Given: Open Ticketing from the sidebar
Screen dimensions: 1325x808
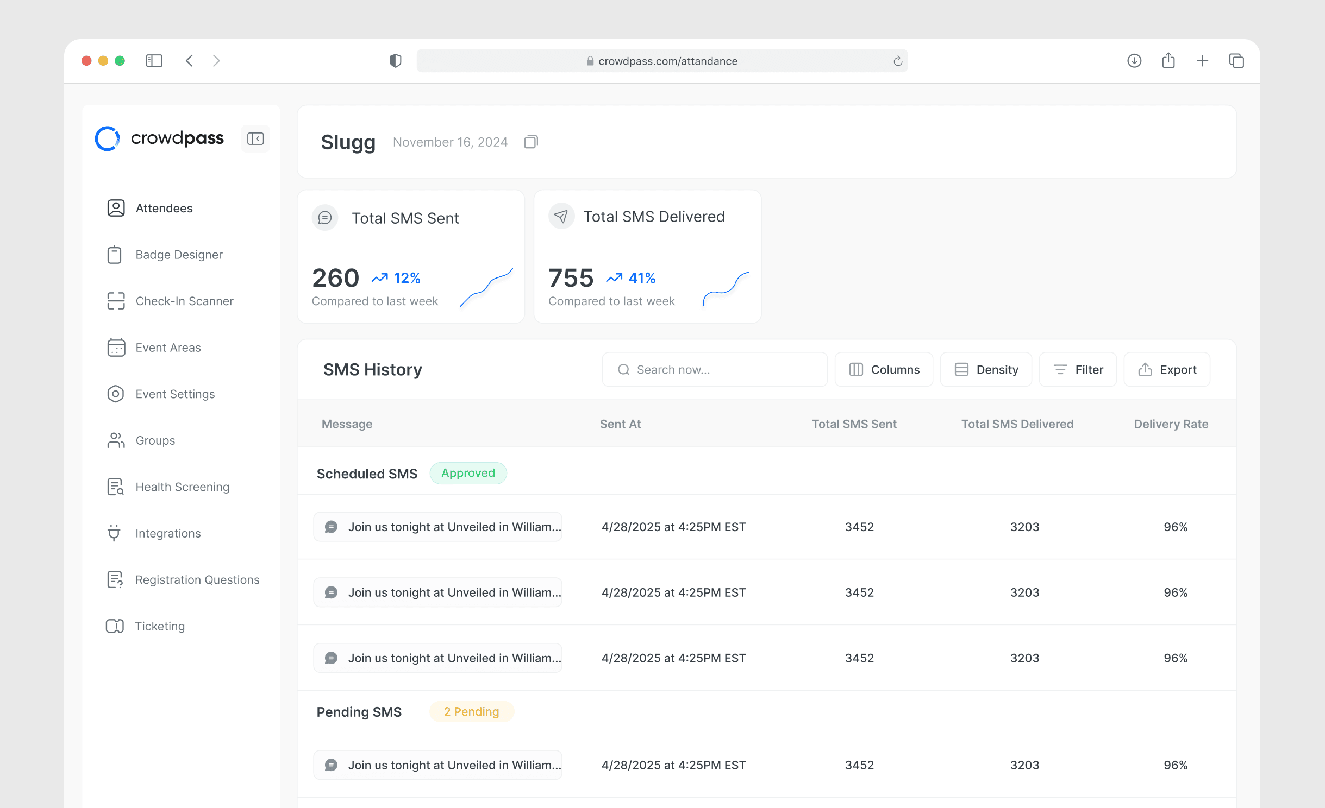Looking at the screenshot, I should click(160, 626).
